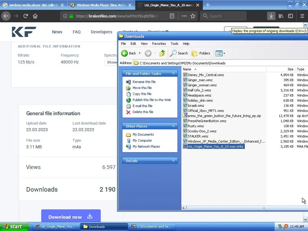Close the Windows Media Player Skins tab
The width and height of the screenshot is (308, 231).
(130, 5)
